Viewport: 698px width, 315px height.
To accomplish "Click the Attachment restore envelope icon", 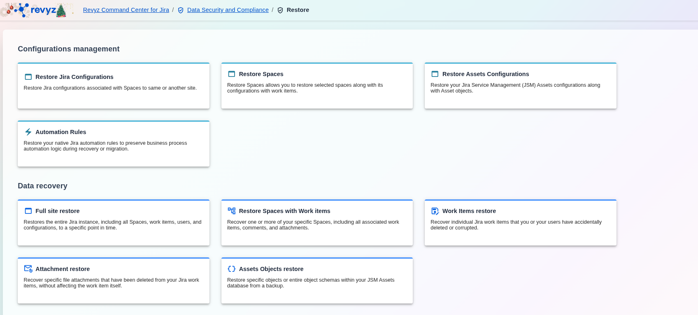I will pos(28,269).
